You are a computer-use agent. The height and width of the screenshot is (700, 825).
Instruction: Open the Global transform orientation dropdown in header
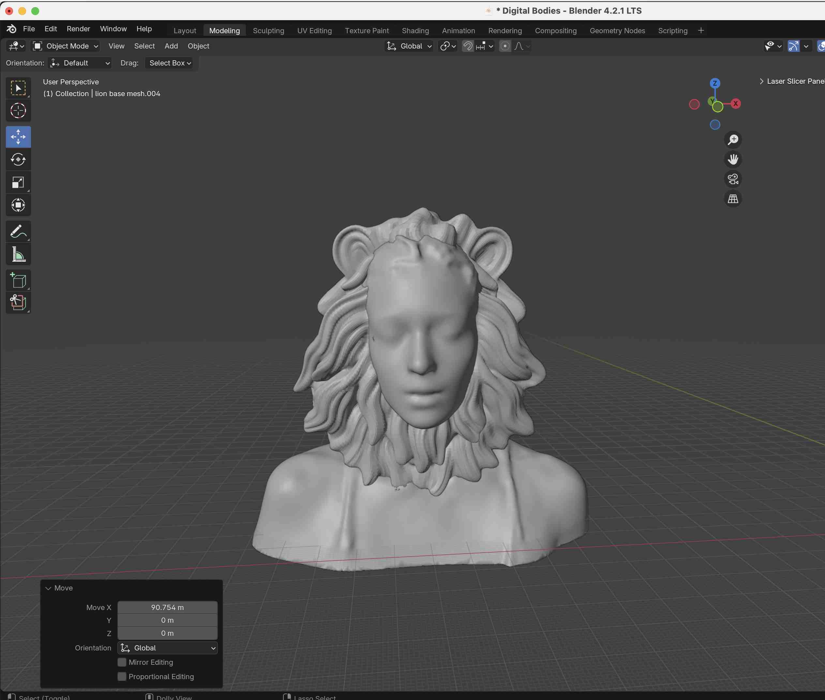click(x=409, y=46)
